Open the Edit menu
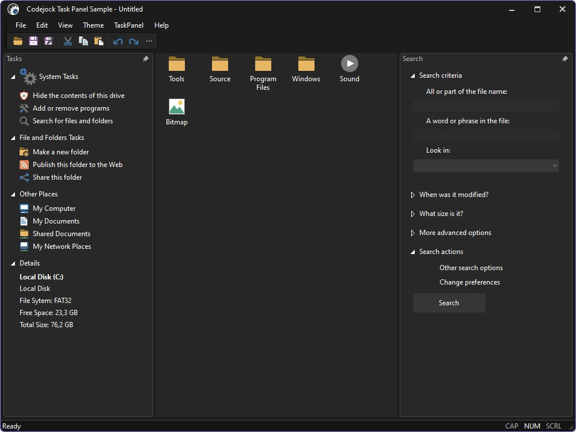This screenshot has width=576, height=432. tap(42, 25)
